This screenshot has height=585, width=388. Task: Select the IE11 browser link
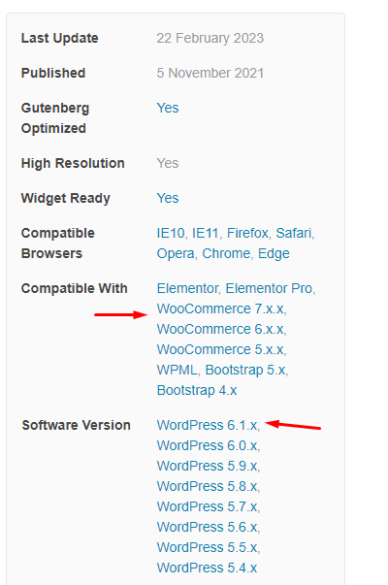pos(205,233)
